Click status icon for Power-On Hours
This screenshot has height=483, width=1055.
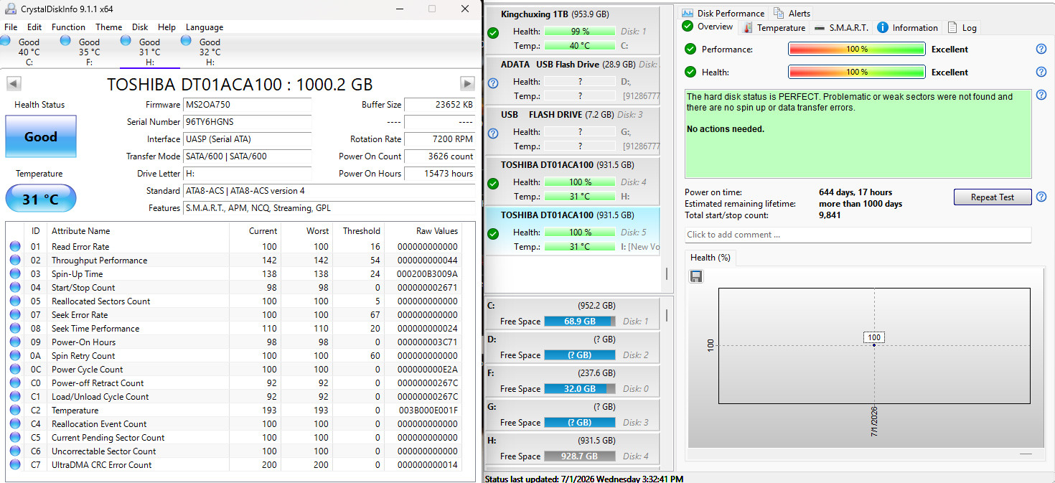point(15,342)
